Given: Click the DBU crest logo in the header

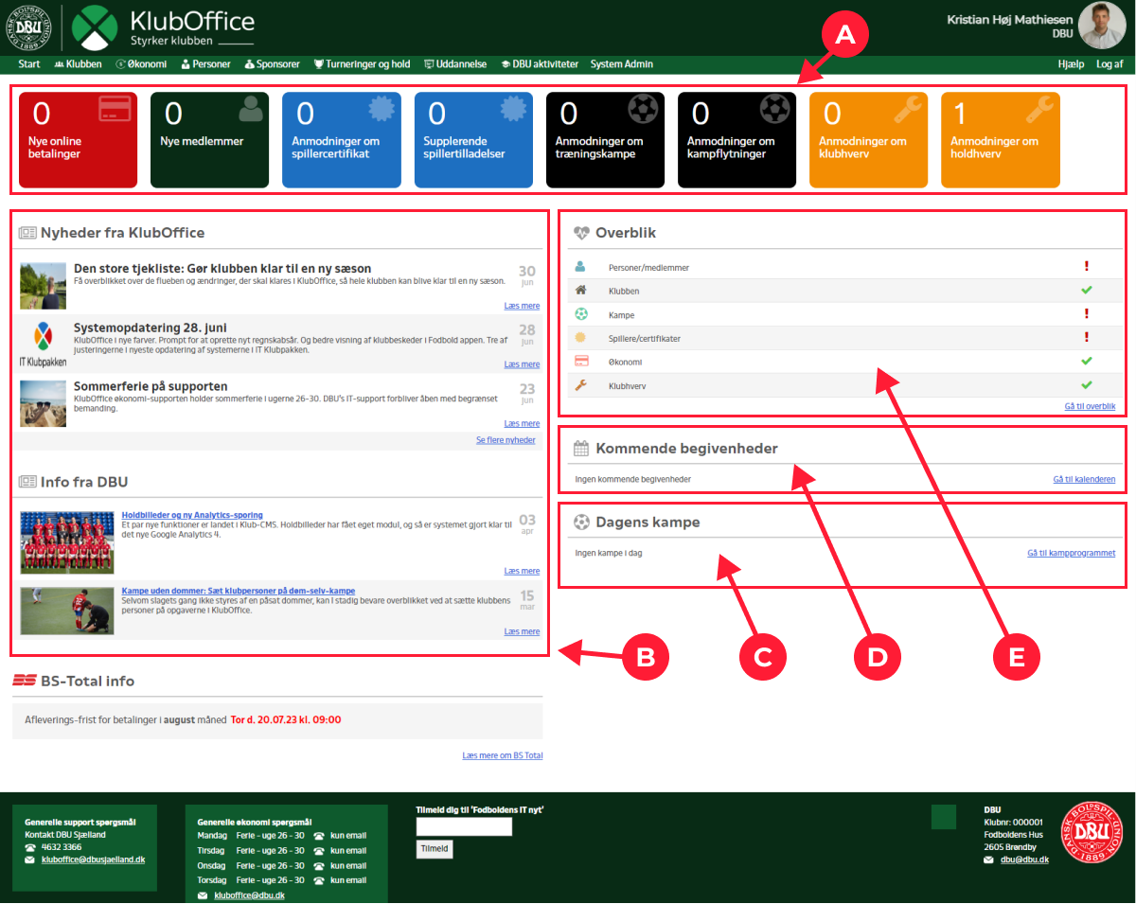Looking at the screenshot, I should click(29, 27).
